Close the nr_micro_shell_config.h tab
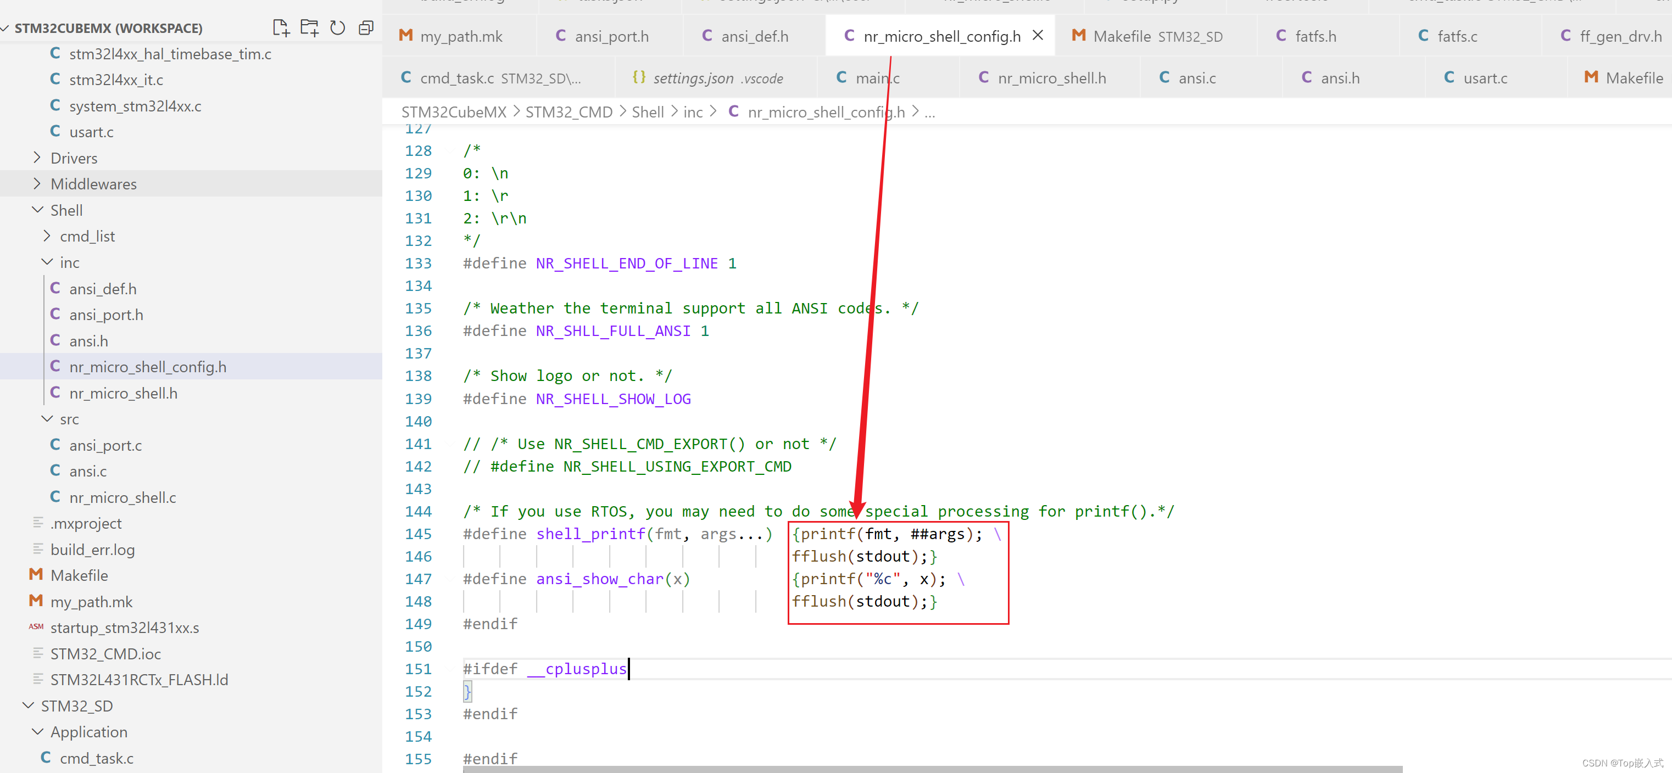 tap(1038, 36)
